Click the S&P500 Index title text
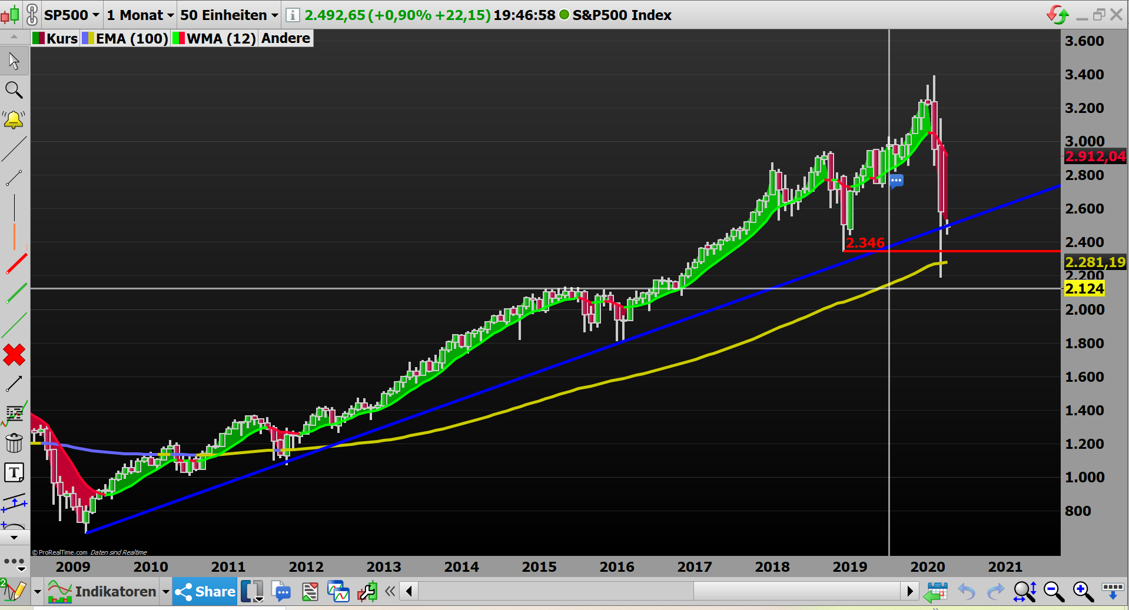The image size is (1129, 610). pos(622,15)
